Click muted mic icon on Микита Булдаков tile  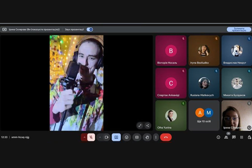(x=249, y=71)
